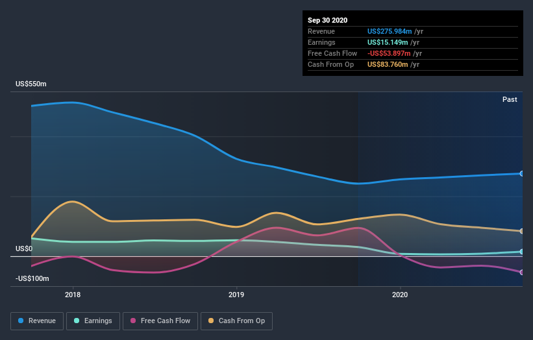Click the orange Cash From Op endpoint marker

click(x=522, y=231)
